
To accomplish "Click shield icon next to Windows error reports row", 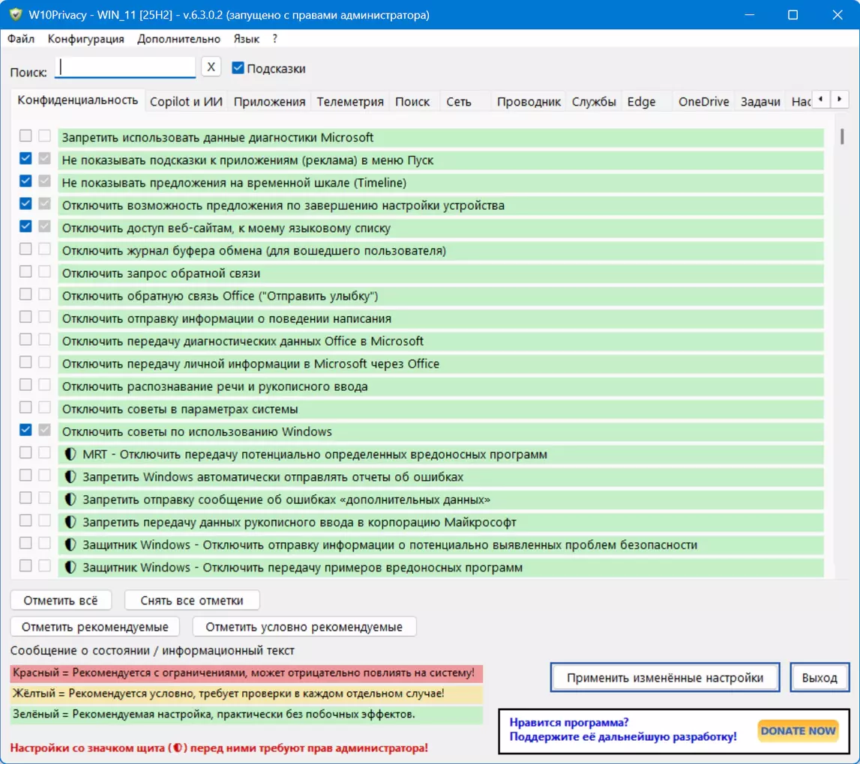I will [70, 477].
